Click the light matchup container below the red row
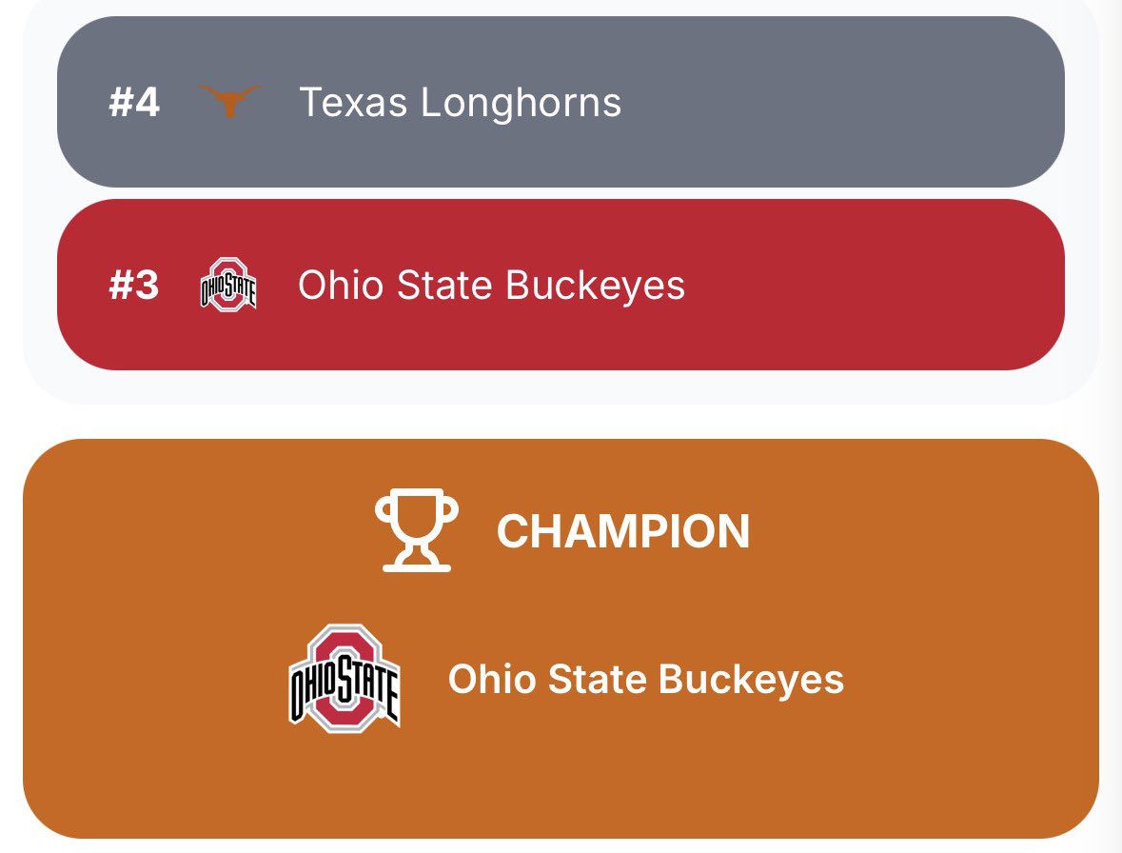Screen dimensions: 1122x853 click(x=561, y=387)
